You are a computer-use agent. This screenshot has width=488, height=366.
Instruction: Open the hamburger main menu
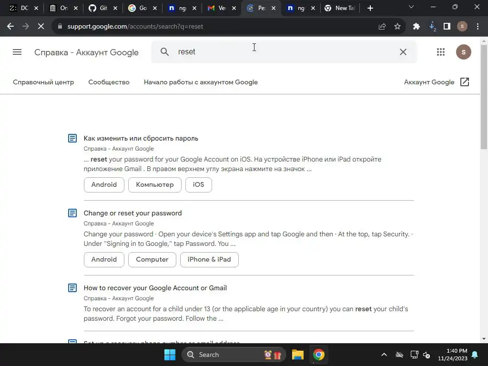point(17,52)
